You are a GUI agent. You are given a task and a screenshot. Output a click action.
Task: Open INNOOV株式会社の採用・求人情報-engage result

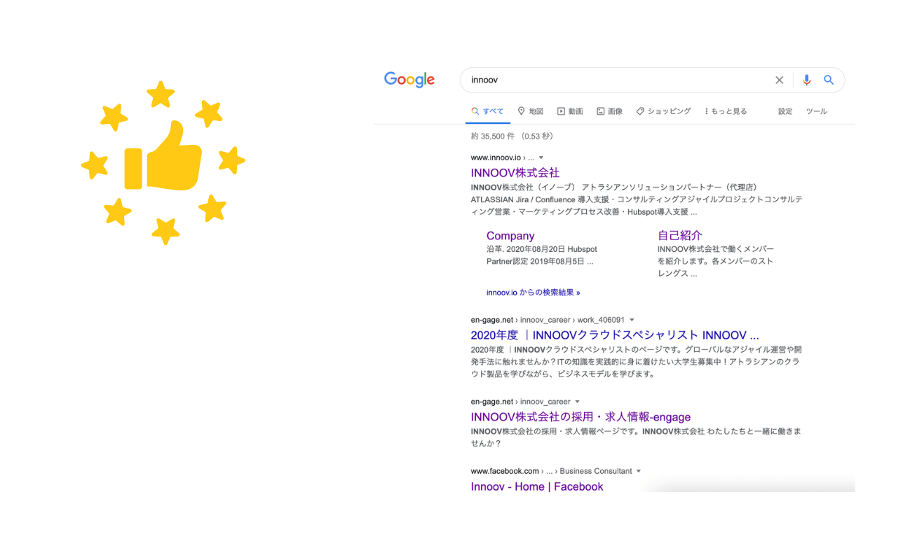(580, 417)
